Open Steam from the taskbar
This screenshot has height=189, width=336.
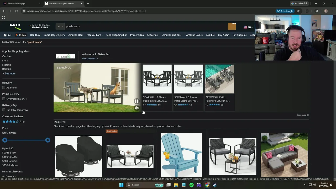[x=214, y=185]
